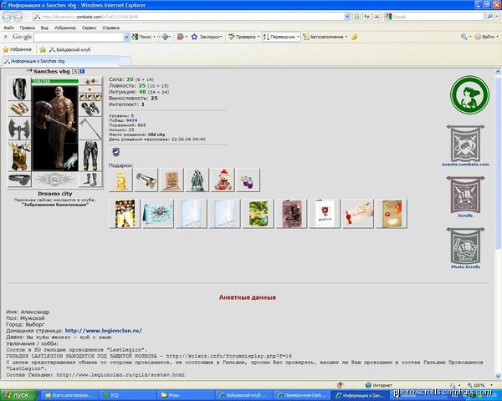The width and height of the screenshot is (502, 401).
Task: Open the Закладки dropdown in Google toolbar
Action: pyautogui.click(x=207, y=37)
